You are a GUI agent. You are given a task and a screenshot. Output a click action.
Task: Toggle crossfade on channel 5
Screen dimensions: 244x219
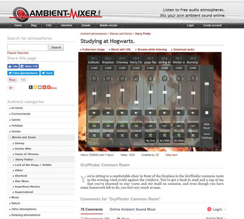coord(150,126)
